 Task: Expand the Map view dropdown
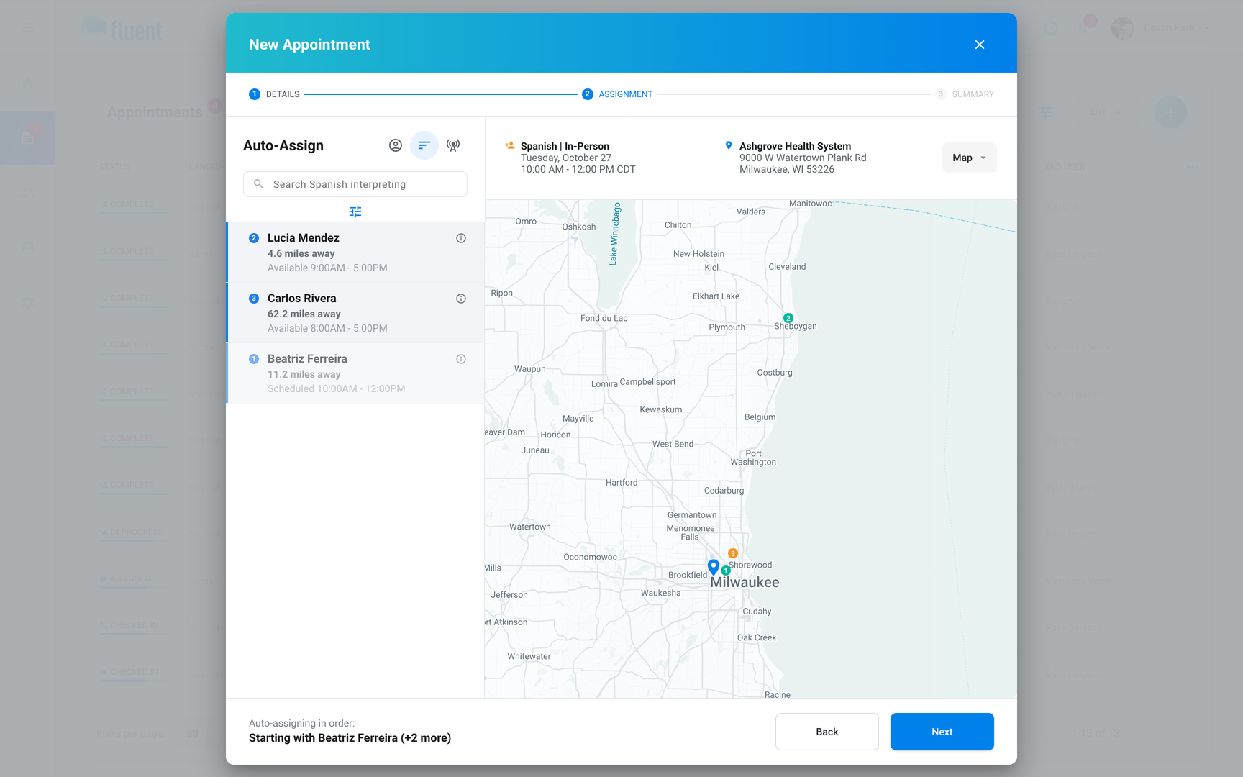(x=970, y=158)
